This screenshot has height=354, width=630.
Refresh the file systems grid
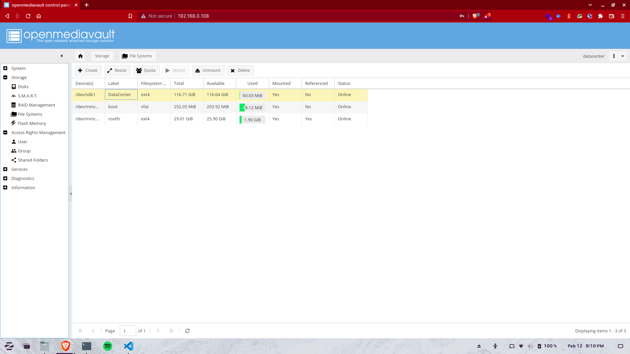pyautogui.click(x=187, y=331)
